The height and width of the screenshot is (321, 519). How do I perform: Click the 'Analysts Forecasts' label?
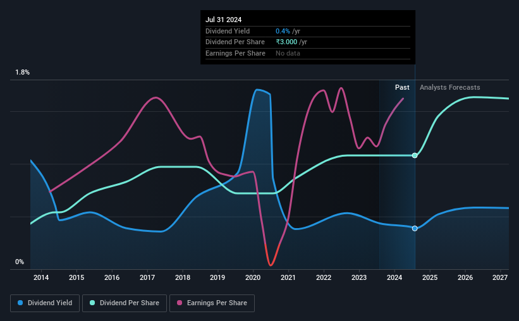[x=450, y=87]
